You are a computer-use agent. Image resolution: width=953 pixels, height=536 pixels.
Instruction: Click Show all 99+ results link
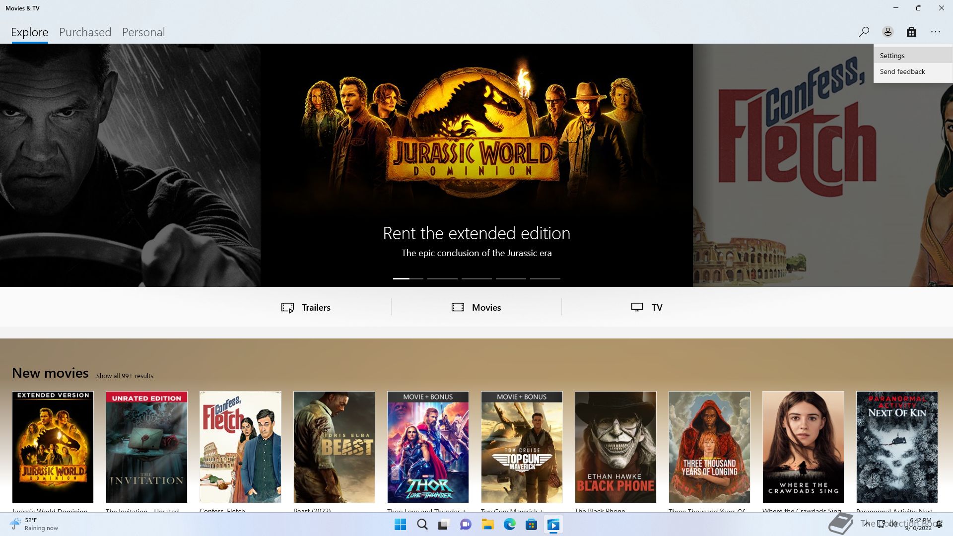[125, 376]
